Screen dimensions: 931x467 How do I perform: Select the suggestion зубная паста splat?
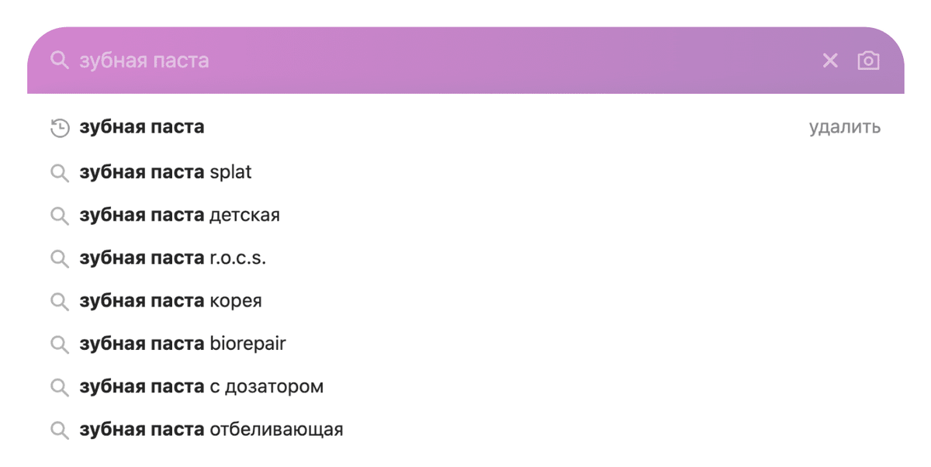tap(165, 172)
